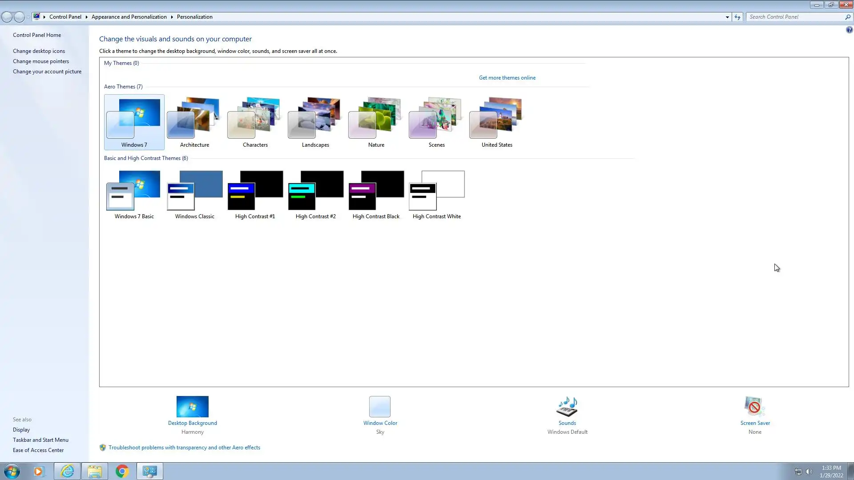
Task: Click the Window Color Sky swatch
Action: (x=379, y=406)
